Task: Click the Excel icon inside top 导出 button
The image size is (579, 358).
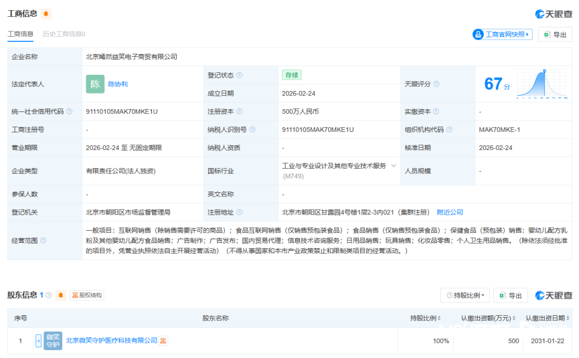Action: point(546,34)
